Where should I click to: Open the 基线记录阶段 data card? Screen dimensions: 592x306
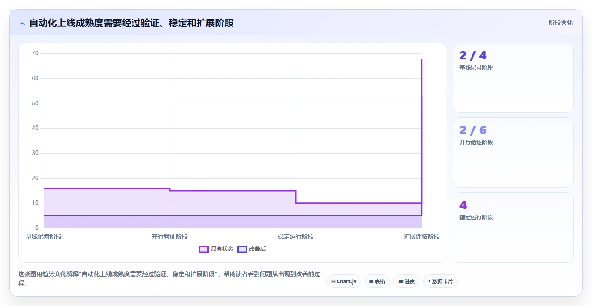[513, 78]
